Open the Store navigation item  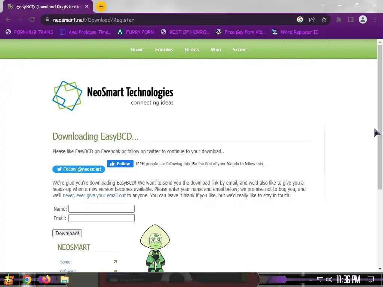click(239, 50)
